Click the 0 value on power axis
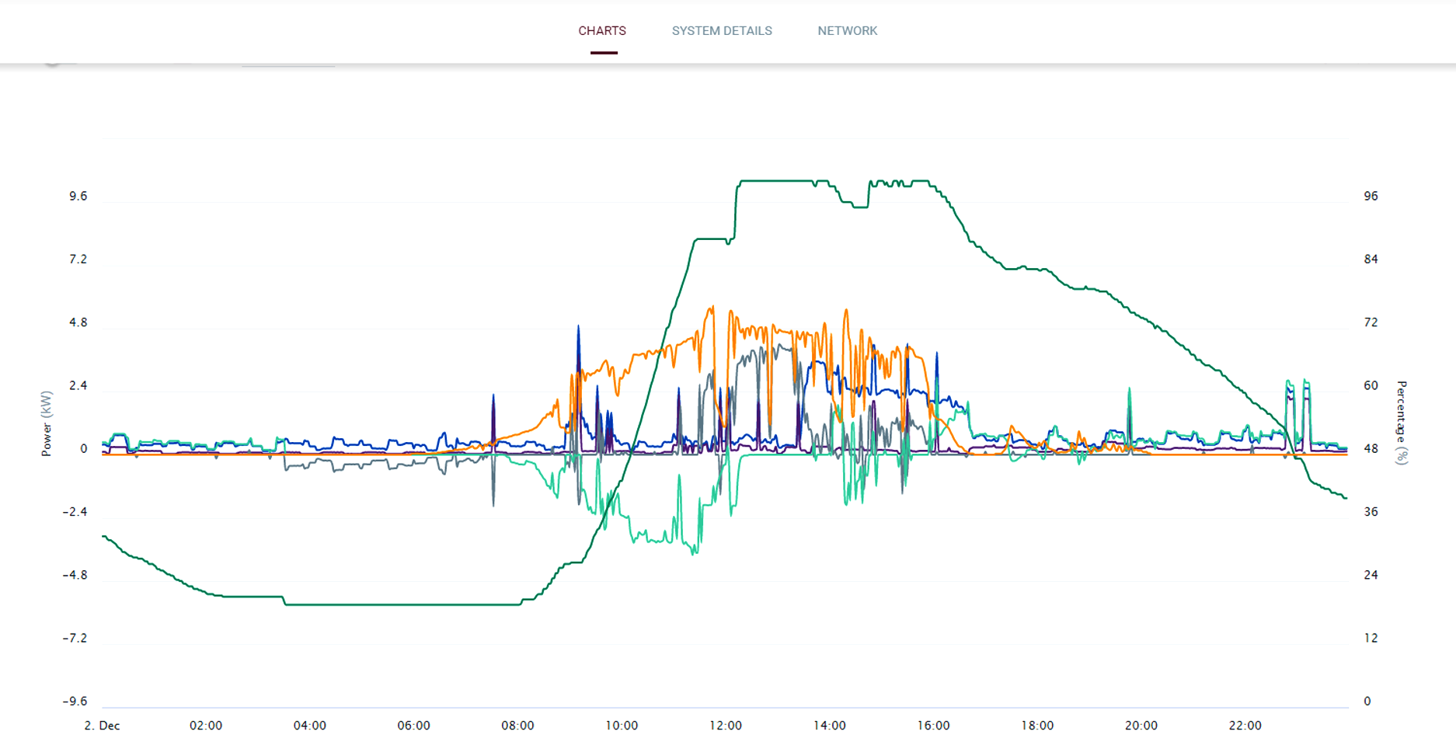This screenshot has width=1456, height=752. [83, 448]
